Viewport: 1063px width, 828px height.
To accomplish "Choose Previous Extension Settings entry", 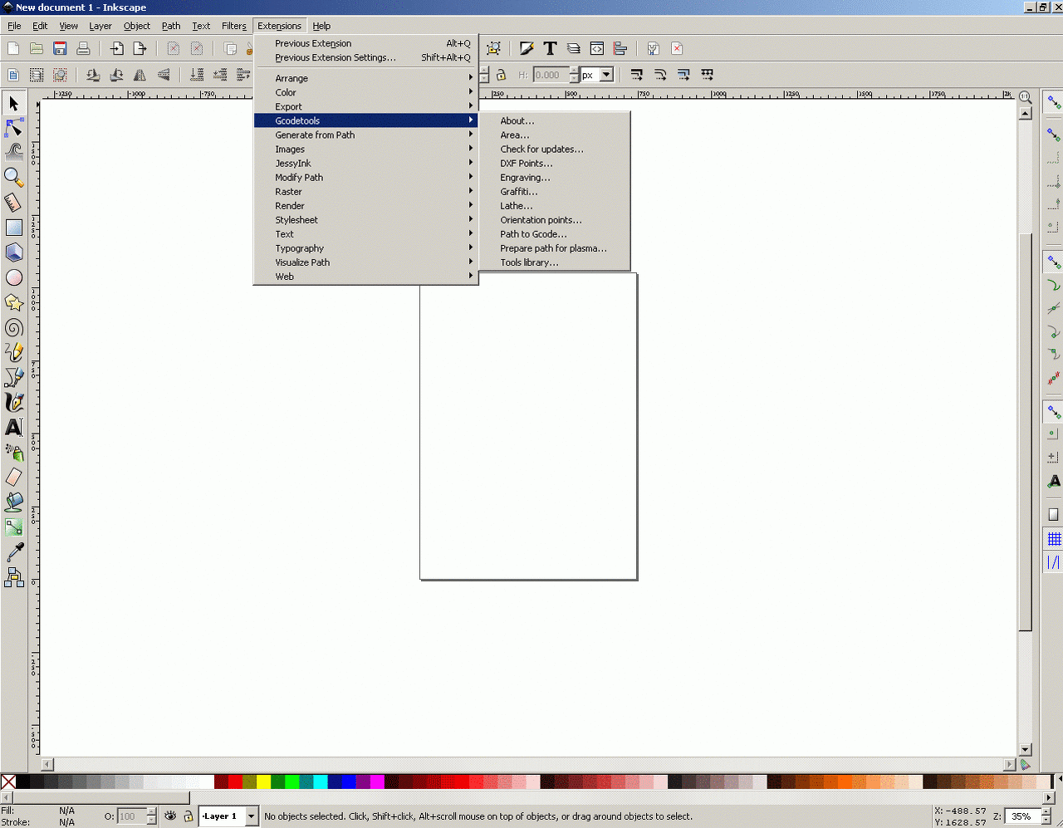I will click(x=365, y=57).
